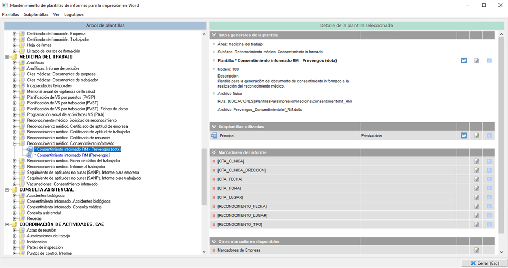Click the Modelo: 100 text
508x268 pixels.
pyautogui.click(x=228, y=69)
